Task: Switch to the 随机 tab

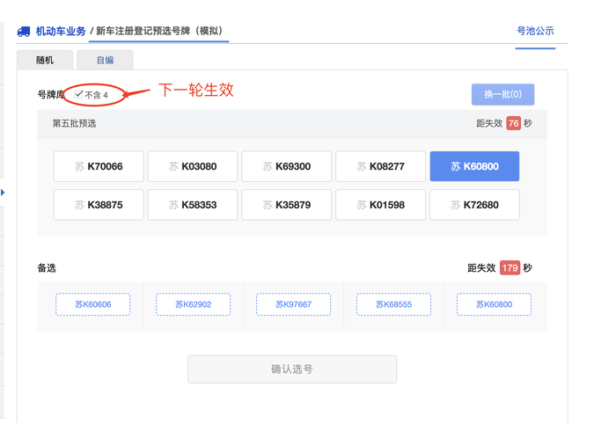Action: [x=45, y=60]
